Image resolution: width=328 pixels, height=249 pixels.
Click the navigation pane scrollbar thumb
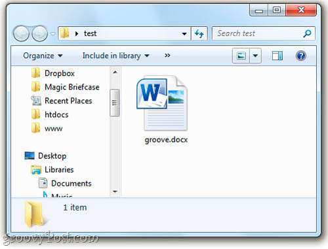coord(115,103)
